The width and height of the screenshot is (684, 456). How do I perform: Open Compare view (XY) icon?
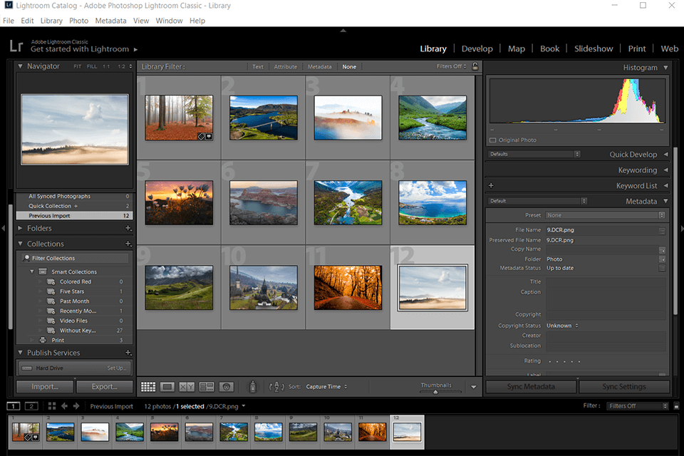coord(187,387)
